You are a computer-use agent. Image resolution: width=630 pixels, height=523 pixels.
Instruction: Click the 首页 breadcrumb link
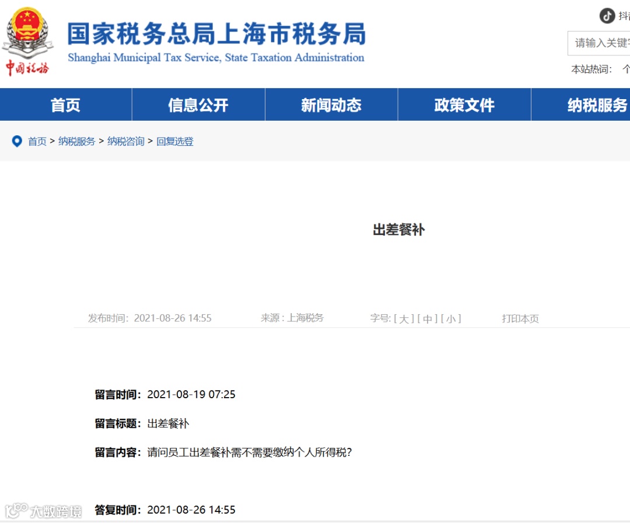pyautogui.click(x=37, y=141)
